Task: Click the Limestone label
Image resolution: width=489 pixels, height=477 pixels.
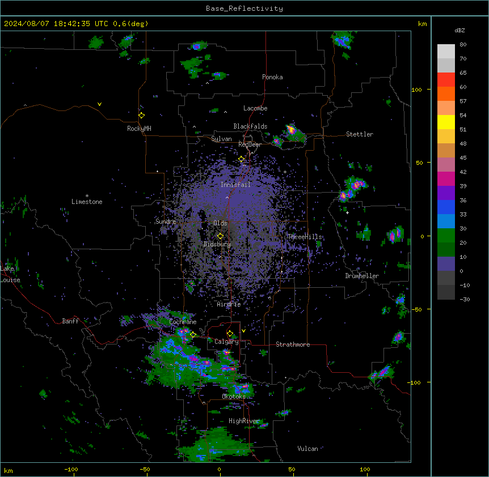Action: pos(87,202)
